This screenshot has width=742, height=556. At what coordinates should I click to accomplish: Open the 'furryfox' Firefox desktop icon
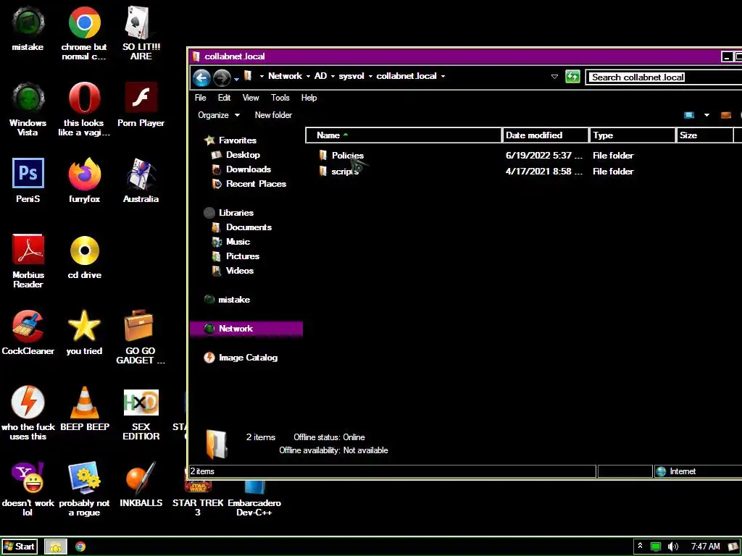click(x=84, y=180)
